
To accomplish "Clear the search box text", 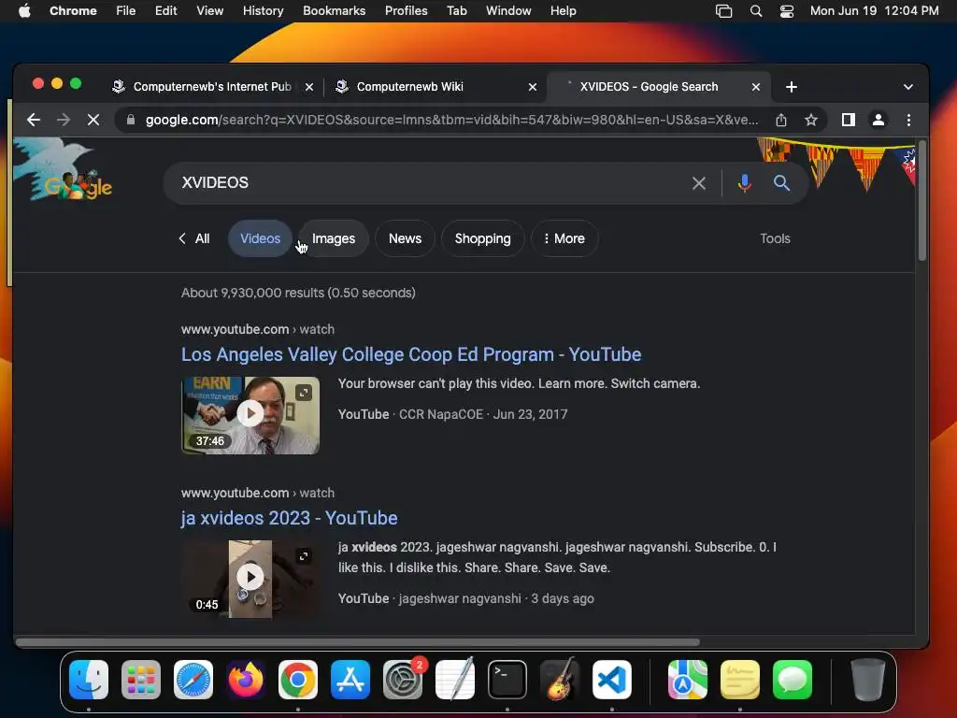I will [x=699, y=182].
